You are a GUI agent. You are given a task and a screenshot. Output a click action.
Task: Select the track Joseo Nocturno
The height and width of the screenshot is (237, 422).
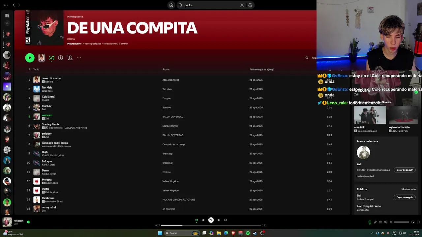(51, 78)
